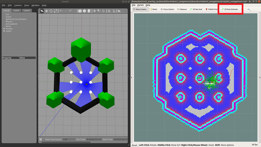The image size is (261, 147).
Task: Pause the Gazebo simulation
Action: point(40,140)
